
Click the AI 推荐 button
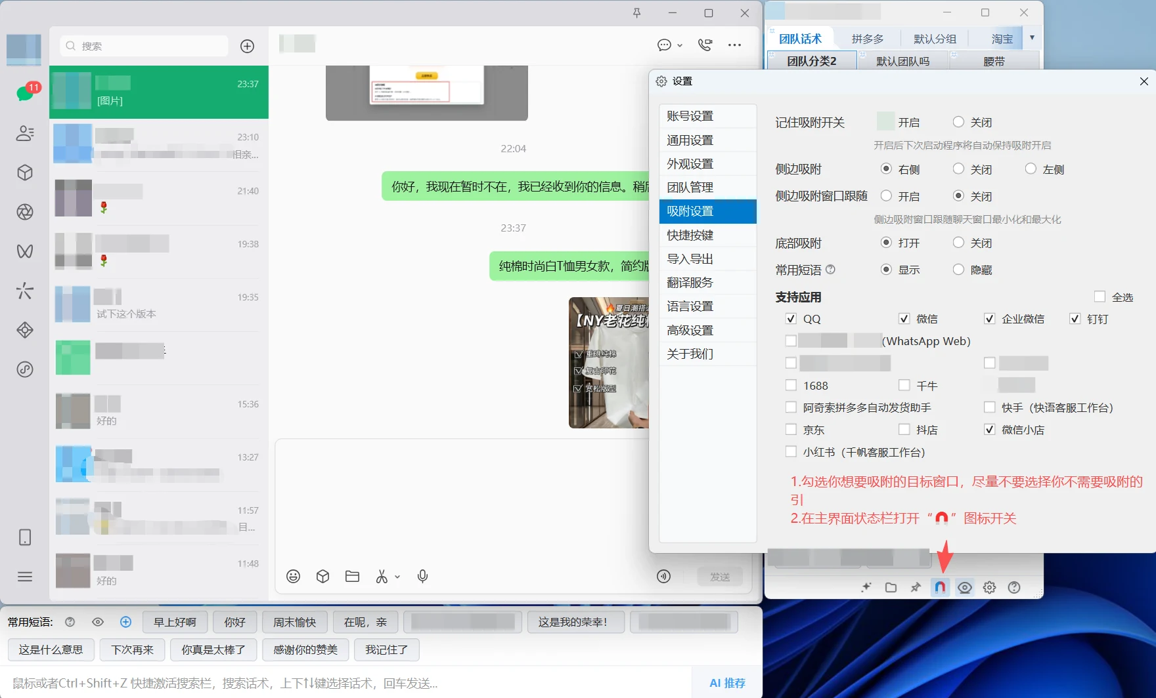click(x=727, y=683)
